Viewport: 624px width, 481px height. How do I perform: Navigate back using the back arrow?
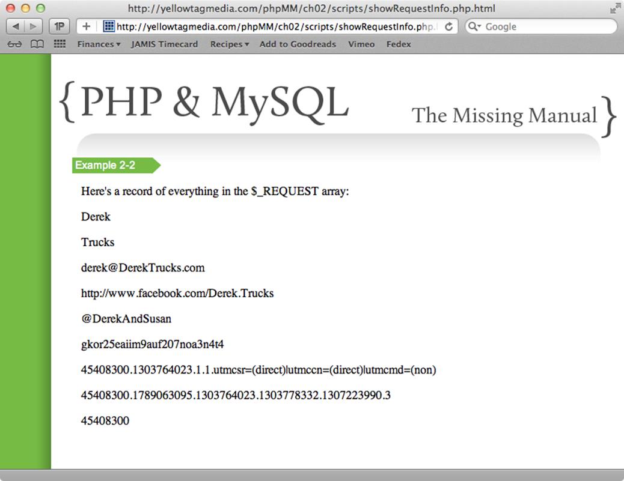pyautogui.click(x=15, y=26)
